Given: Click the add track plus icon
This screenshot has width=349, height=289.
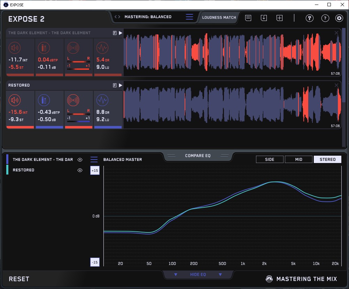Looking at the screenshot, I should click(280, 18).
